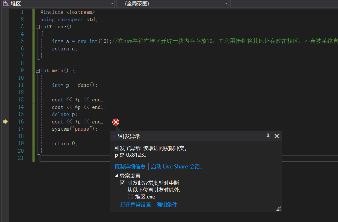Check the 堆区.exe exclusion checkbox
The image size is (338, 222).
tap(130, 197)
